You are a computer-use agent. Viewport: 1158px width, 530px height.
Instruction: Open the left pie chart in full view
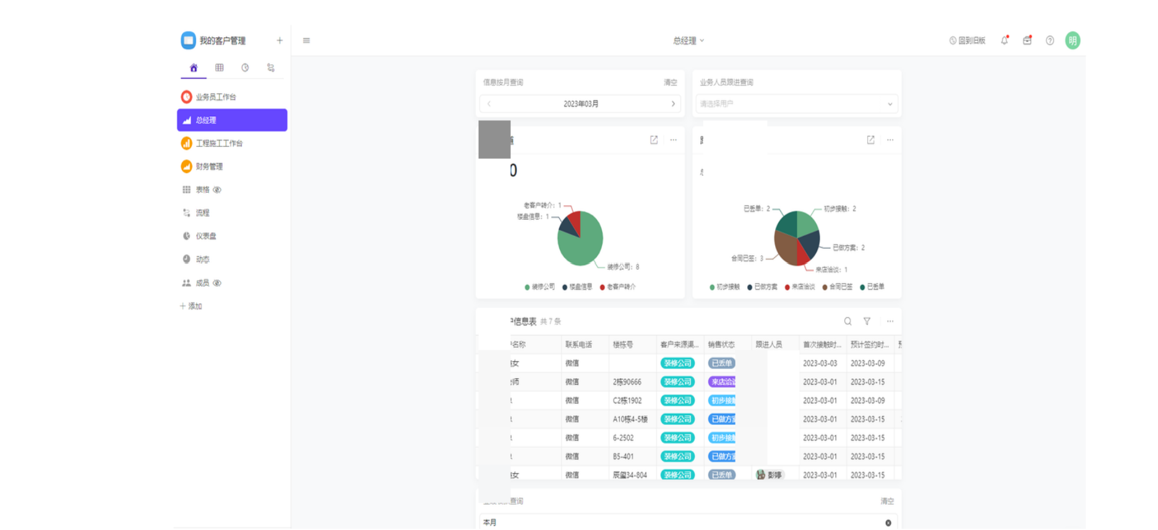654,140
